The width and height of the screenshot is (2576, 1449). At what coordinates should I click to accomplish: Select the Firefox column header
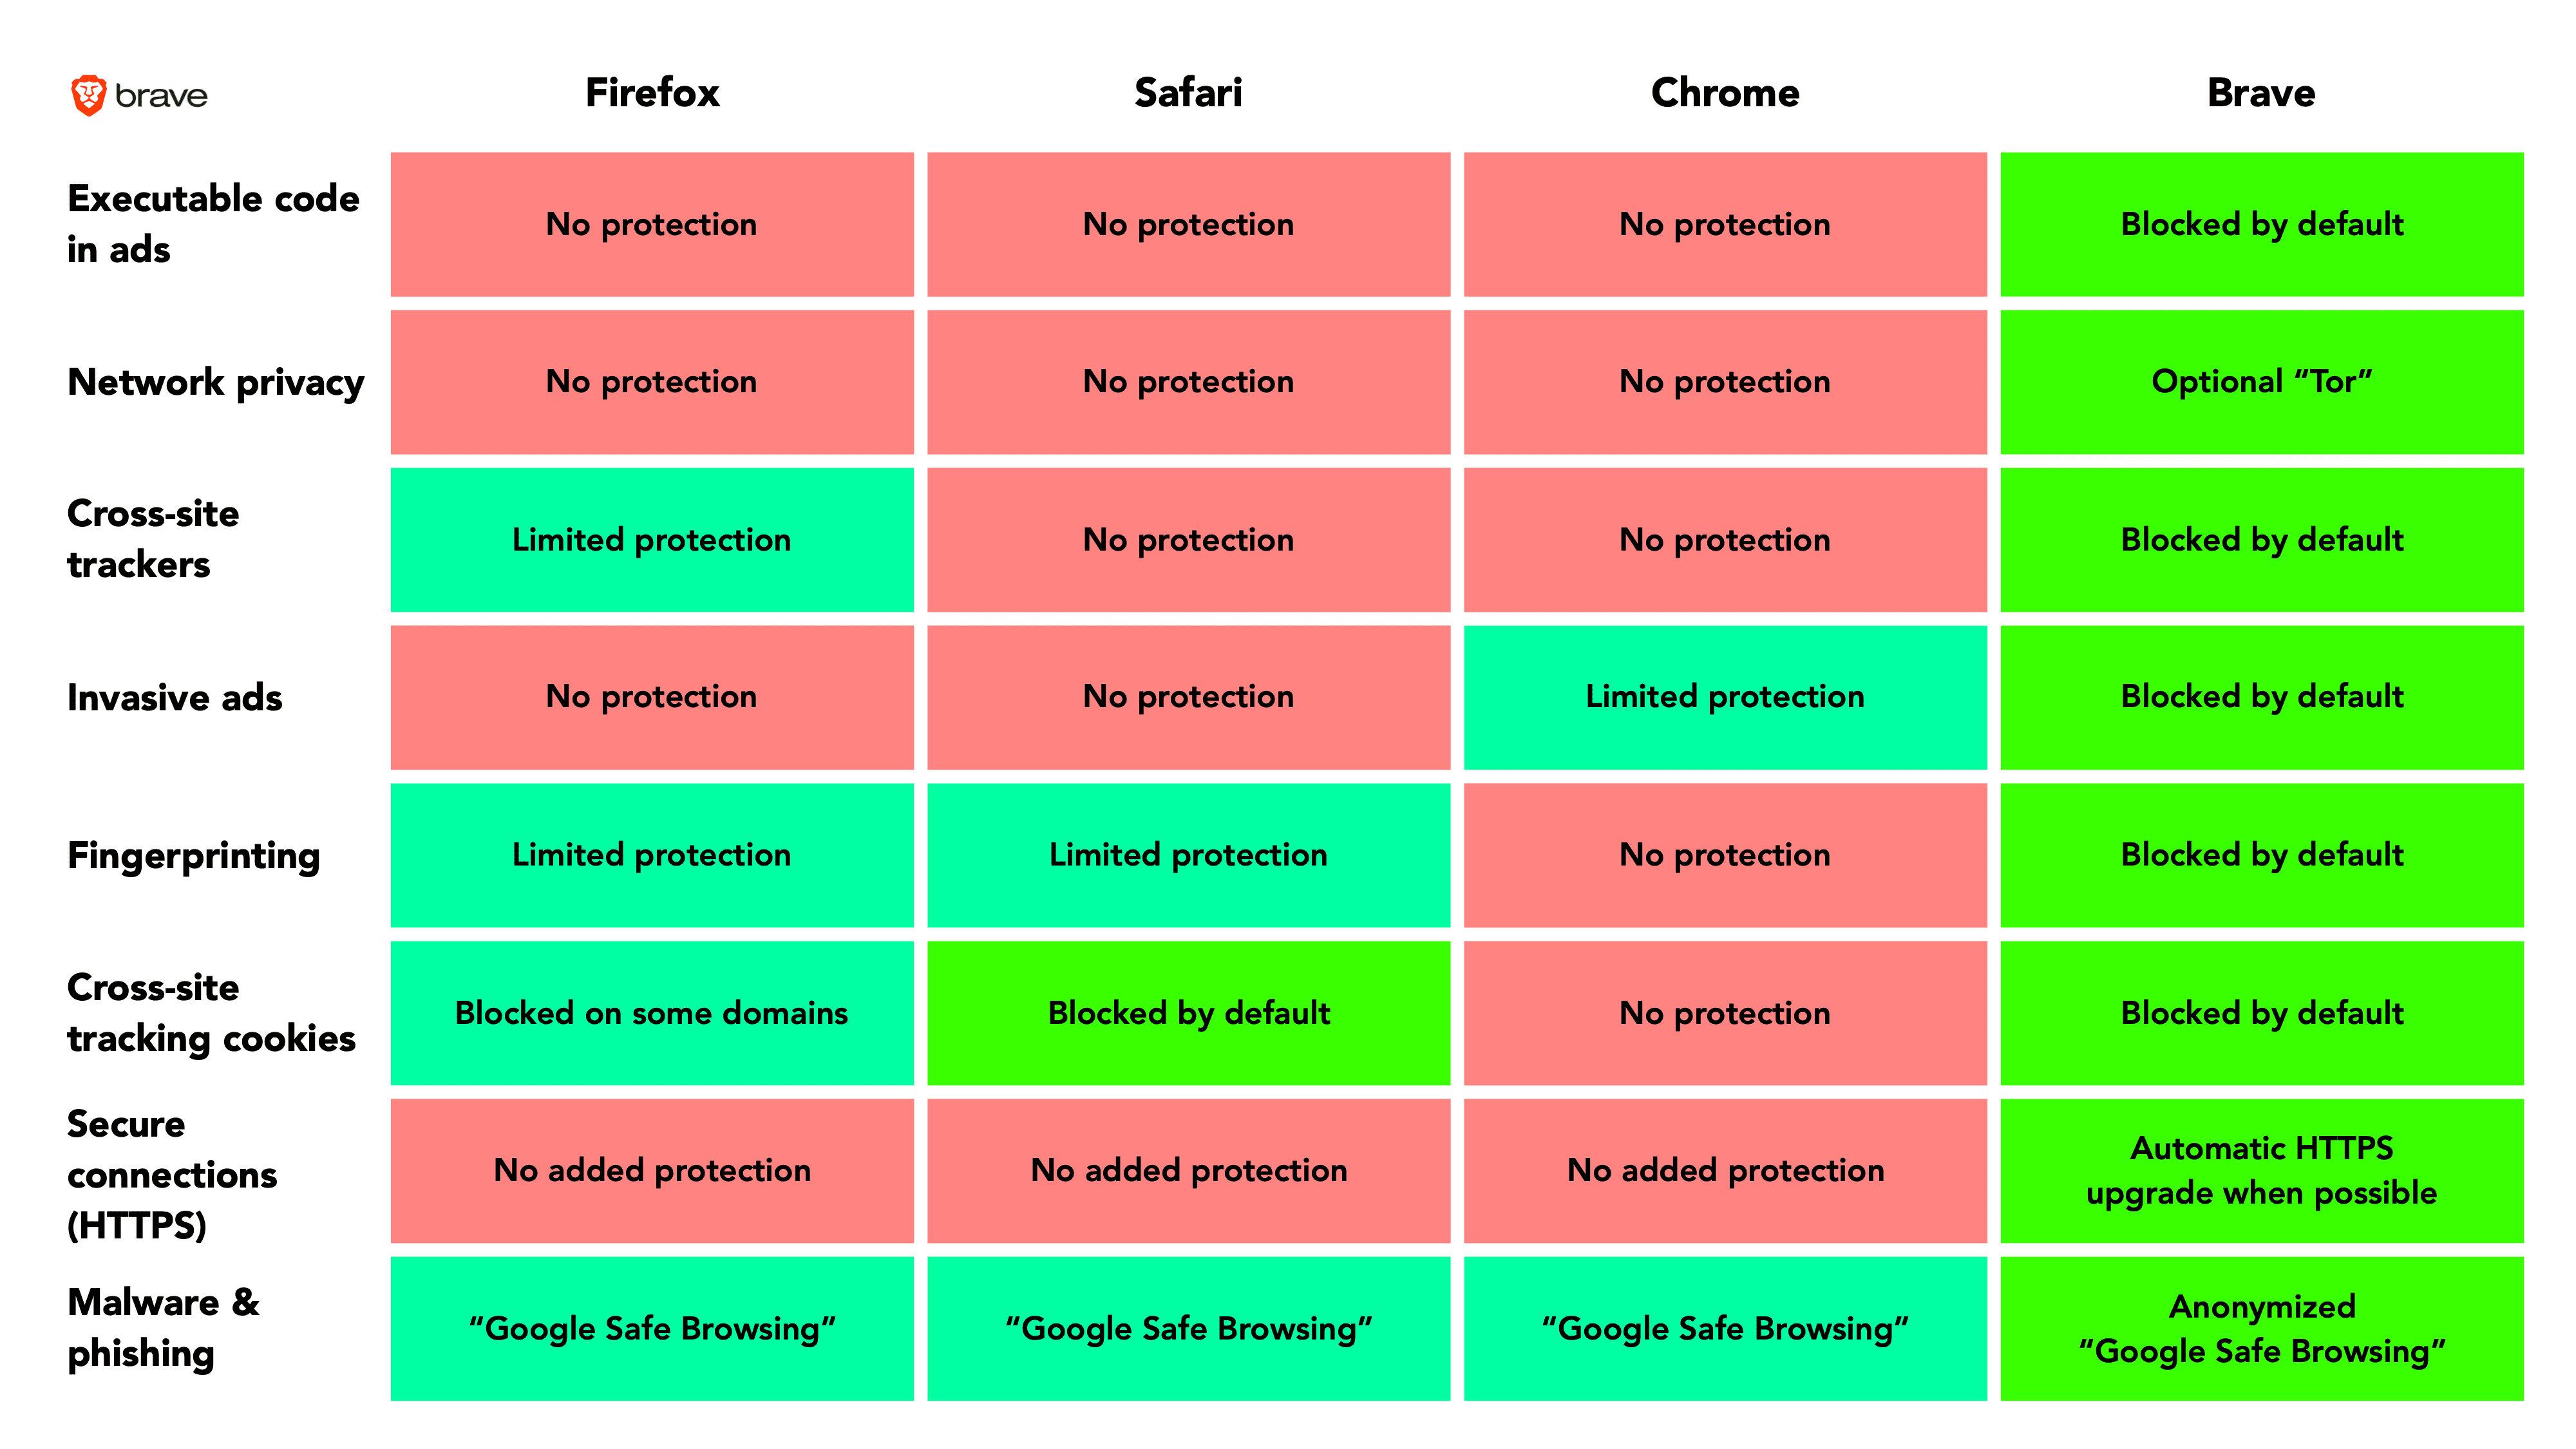point(652,93)
